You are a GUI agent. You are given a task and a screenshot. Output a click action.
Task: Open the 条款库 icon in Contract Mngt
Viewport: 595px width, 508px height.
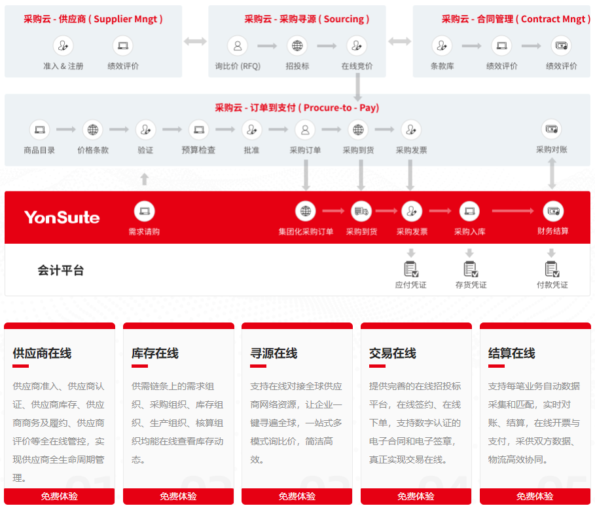pyautogui.click(x=442, y=46)
